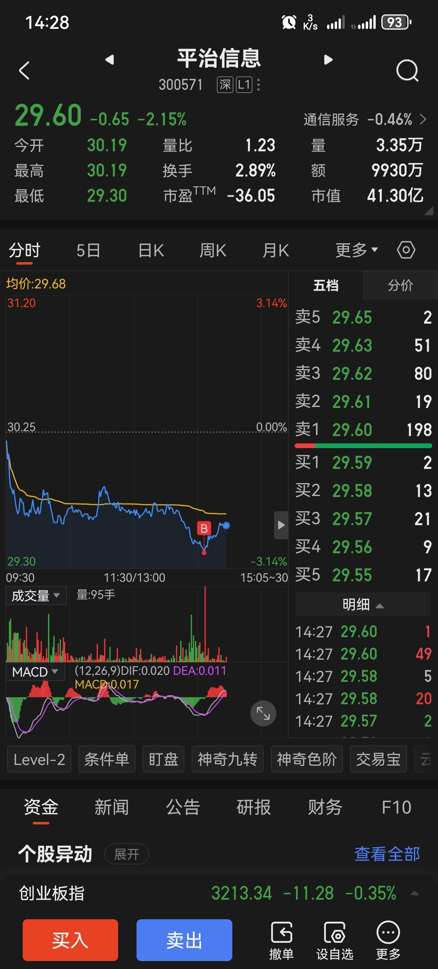Tap the 神奇九转 button
Viewport: 438px width, 969px height.
click(x=227, y=759)
